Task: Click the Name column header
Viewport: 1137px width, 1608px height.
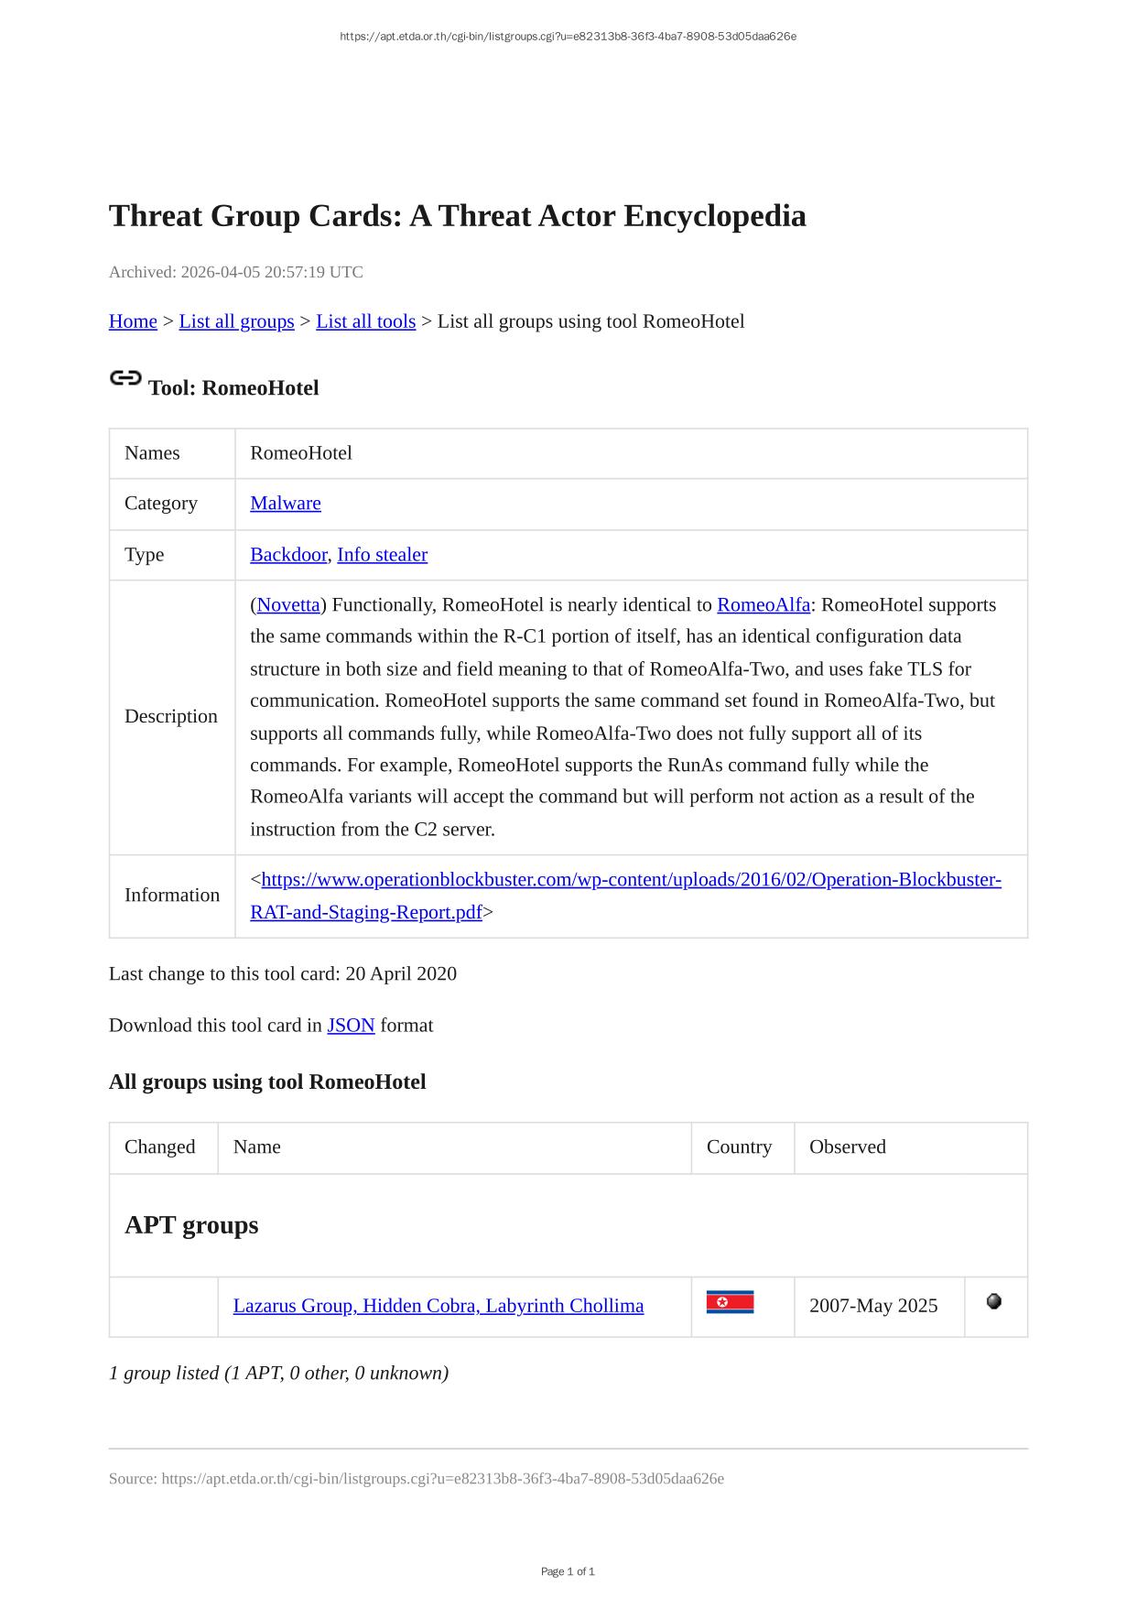Action: point(257,1146)
